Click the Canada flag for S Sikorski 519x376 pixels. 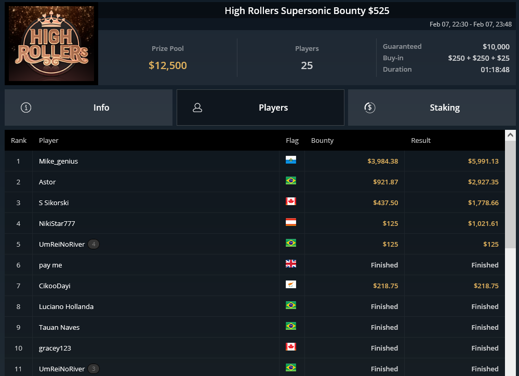pyautogui.click(x=291, y=202)
